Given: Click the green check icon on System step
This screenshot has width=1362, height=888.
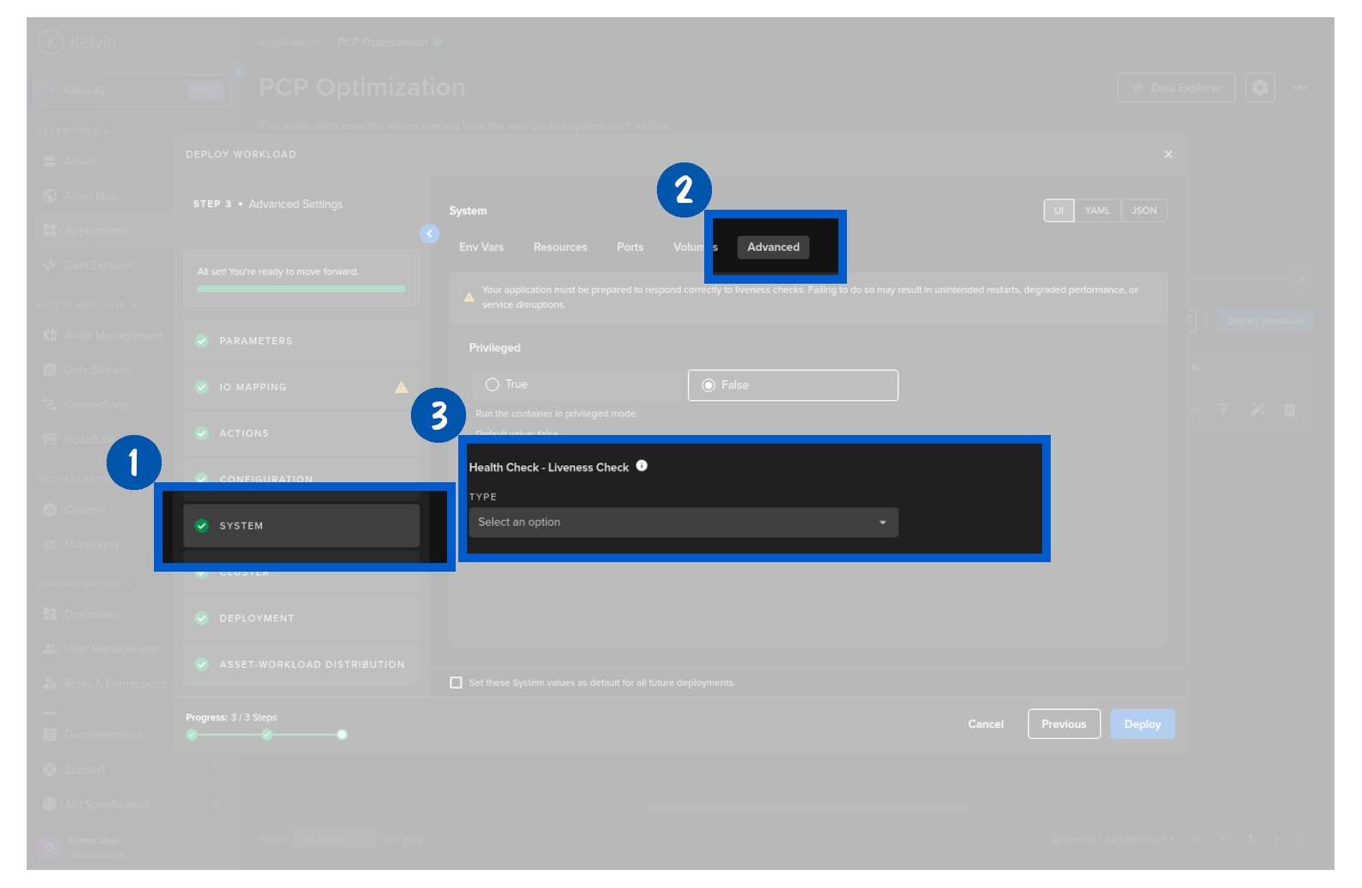Looking at the screenshot, I should (202, 526).
